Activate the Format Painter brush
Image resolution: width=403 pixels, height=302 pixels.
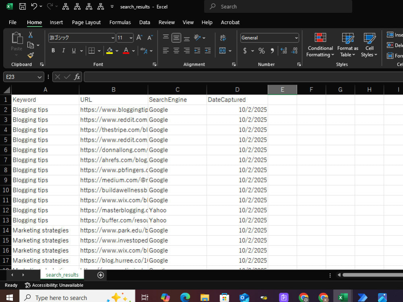(31, 55)
